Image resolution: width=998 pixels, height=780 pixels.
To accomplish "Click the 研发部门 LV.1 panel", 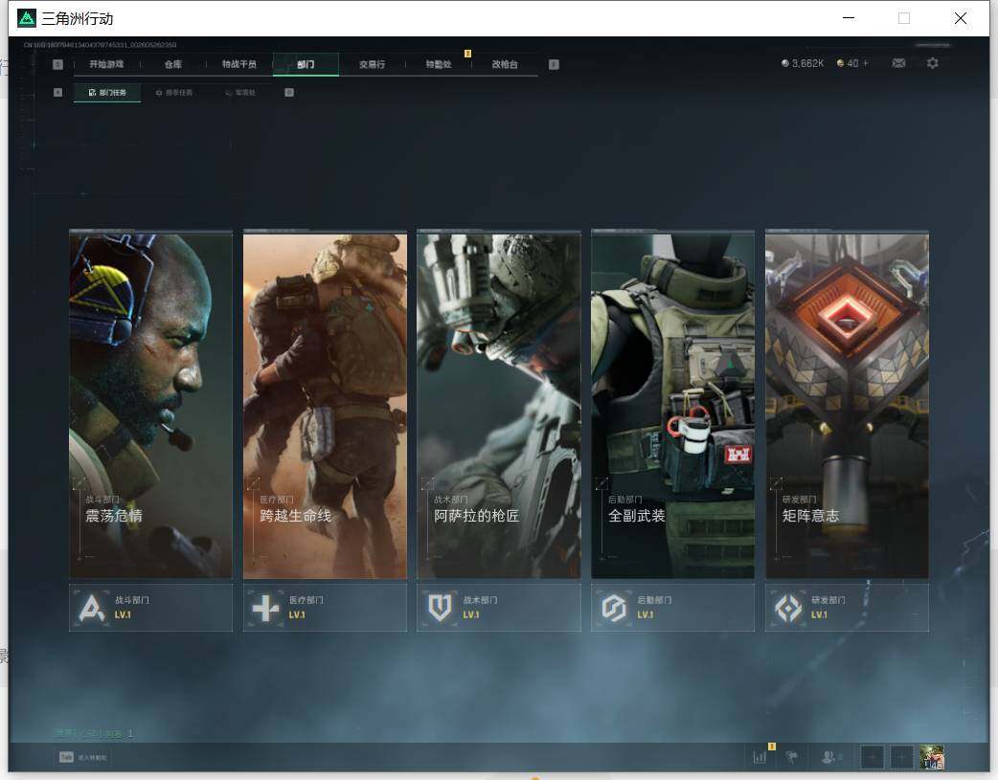I will [x=848, y=608].
